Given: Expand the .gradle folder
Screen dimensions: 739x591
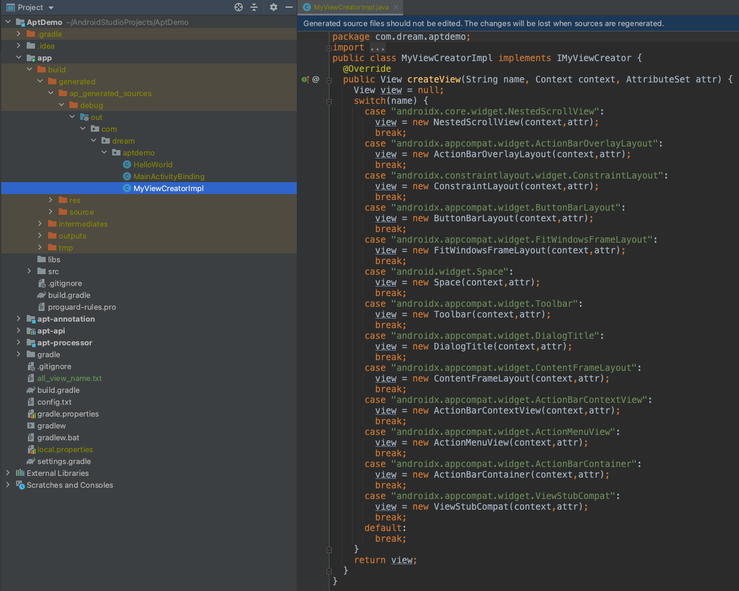Looking at the screenshot, I should (x=18, y=34).
